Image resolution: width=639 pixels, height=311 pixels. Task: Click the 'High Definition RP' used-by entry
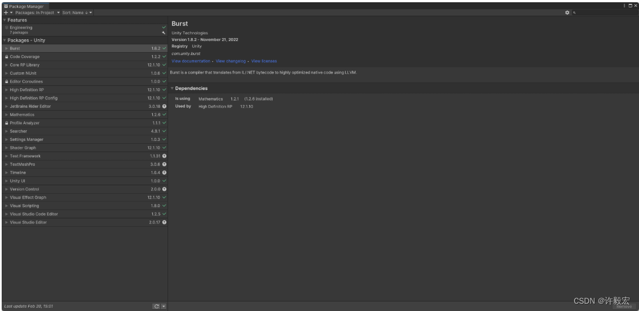tap(215, 106)
